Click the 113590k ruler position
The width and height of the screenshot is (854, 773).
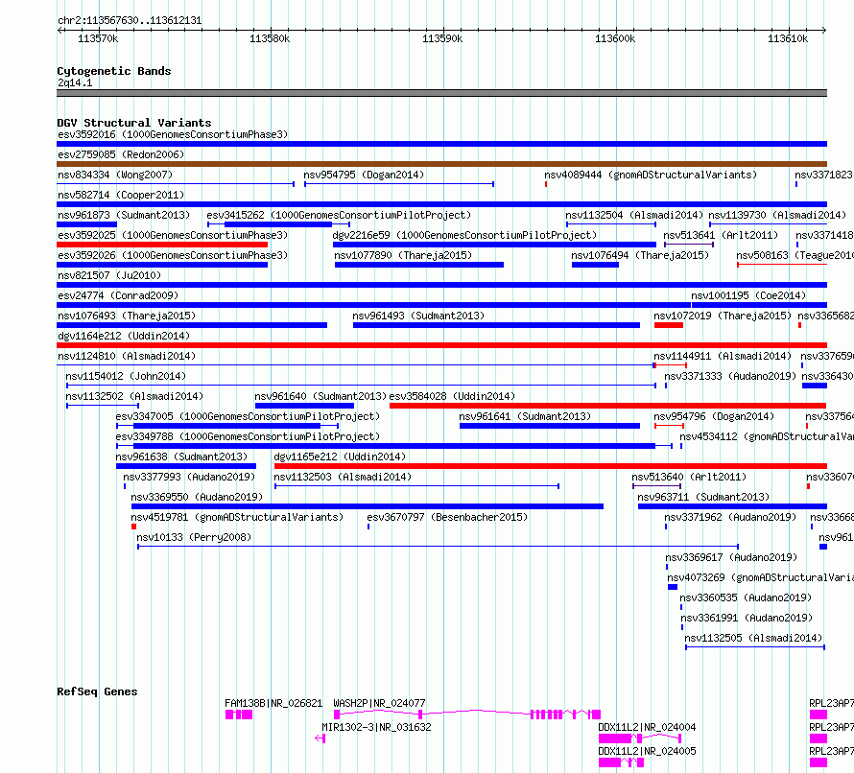click(x=442, y=38)
